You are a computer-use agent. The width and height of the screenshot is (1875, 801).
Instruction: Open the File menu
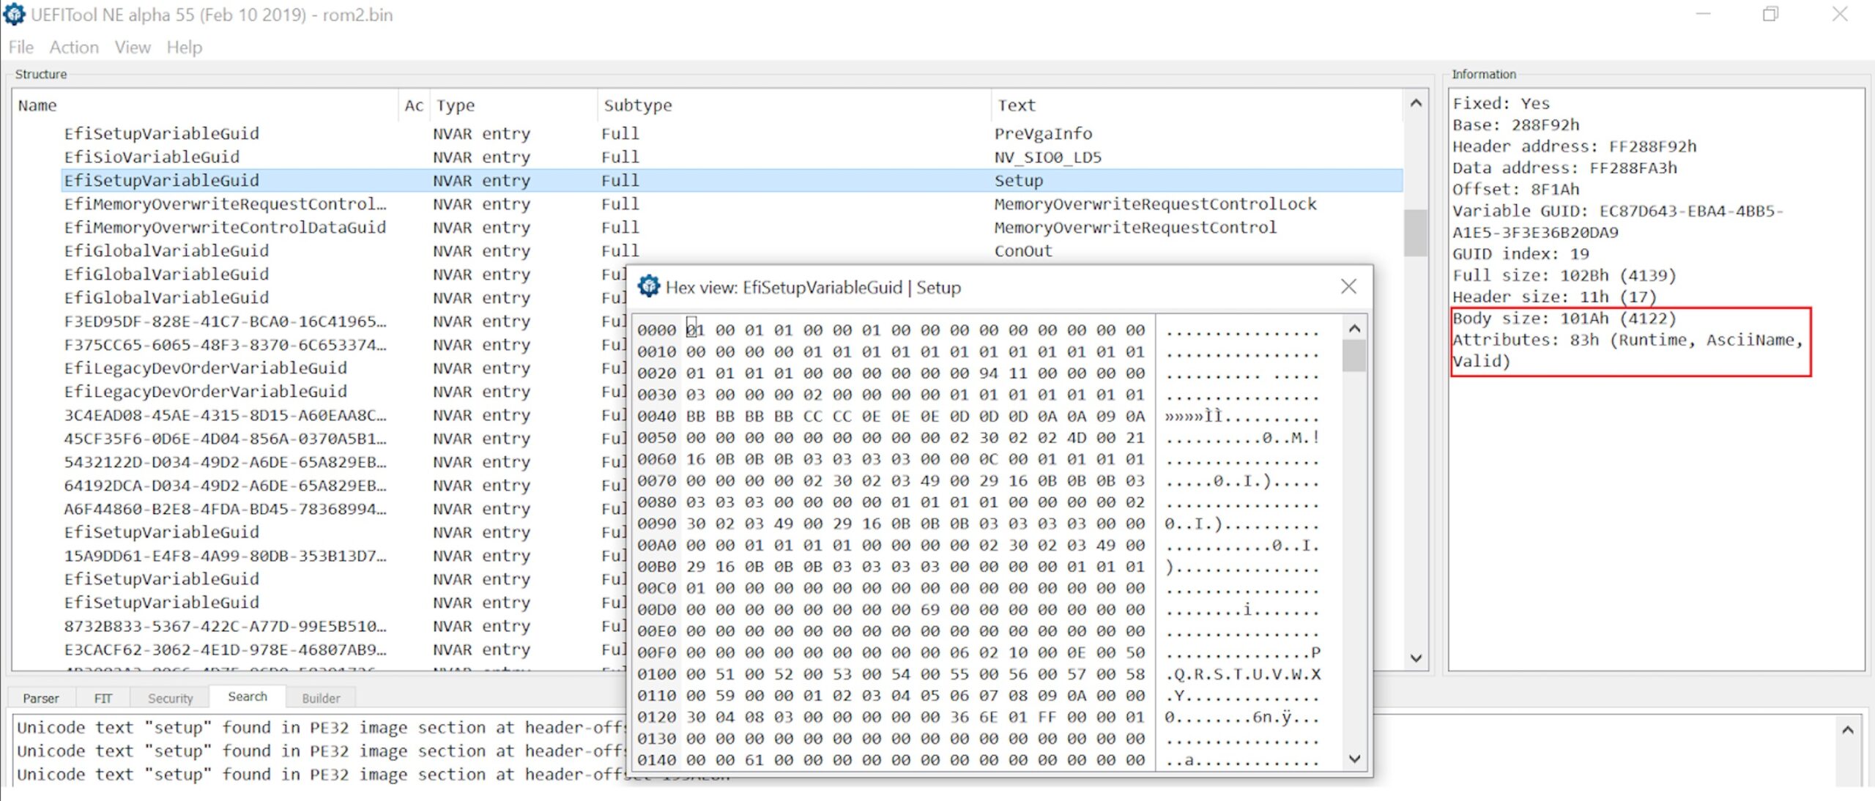(21, 47)
